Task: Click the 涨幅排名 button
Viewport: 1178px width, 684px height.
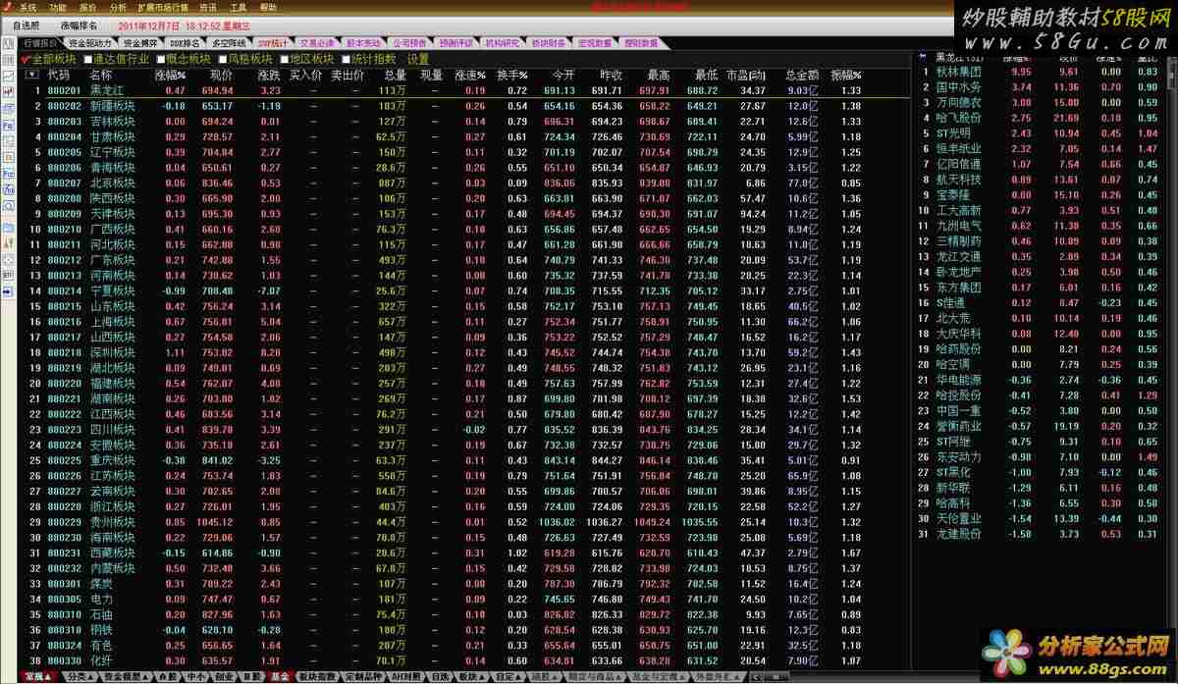Action: (x=80, y=26)
